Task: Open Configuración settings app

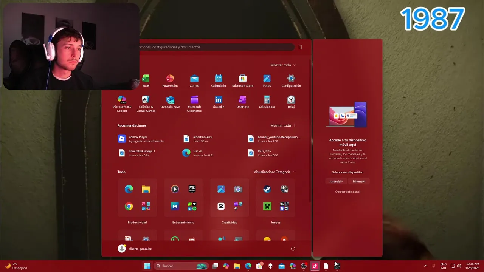Action: tap(291, 81)
